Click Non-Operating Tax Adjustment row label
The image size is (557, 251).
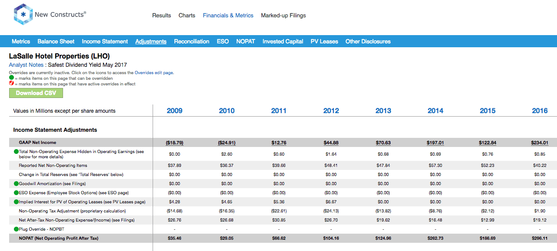(72, 211)
